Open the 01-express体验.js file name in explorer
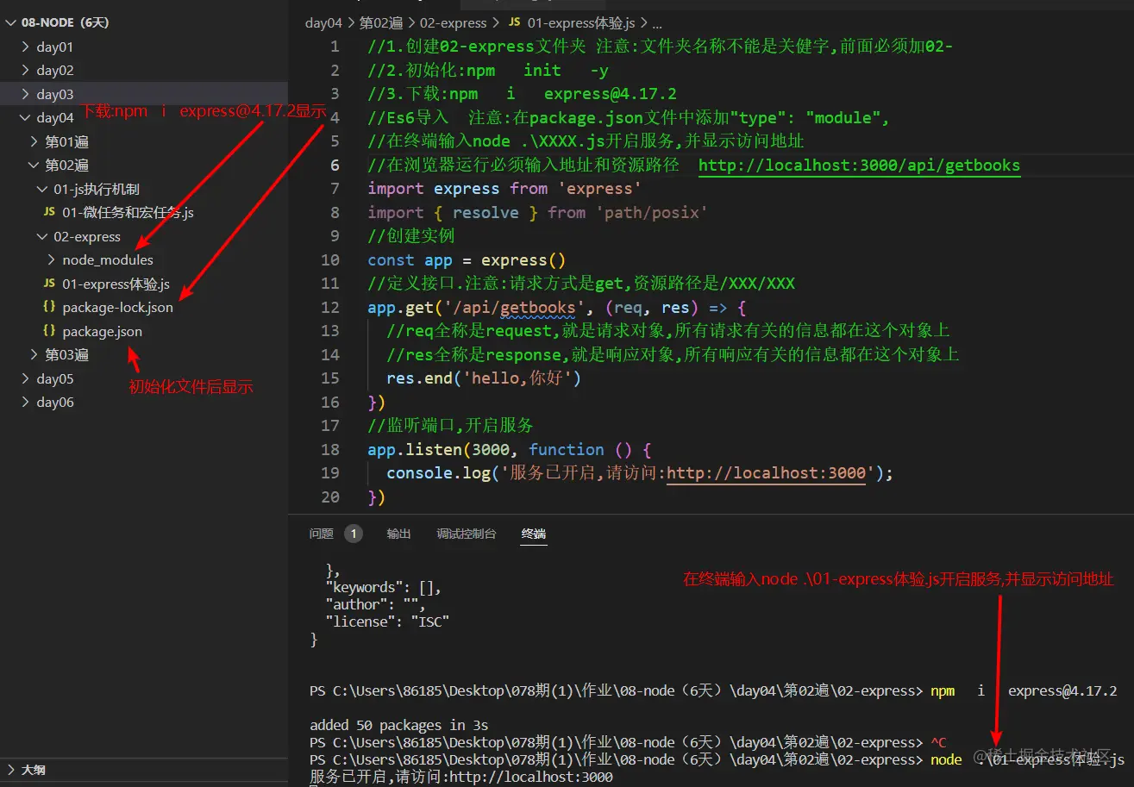The image size is (1134, 787). (116, 284)
